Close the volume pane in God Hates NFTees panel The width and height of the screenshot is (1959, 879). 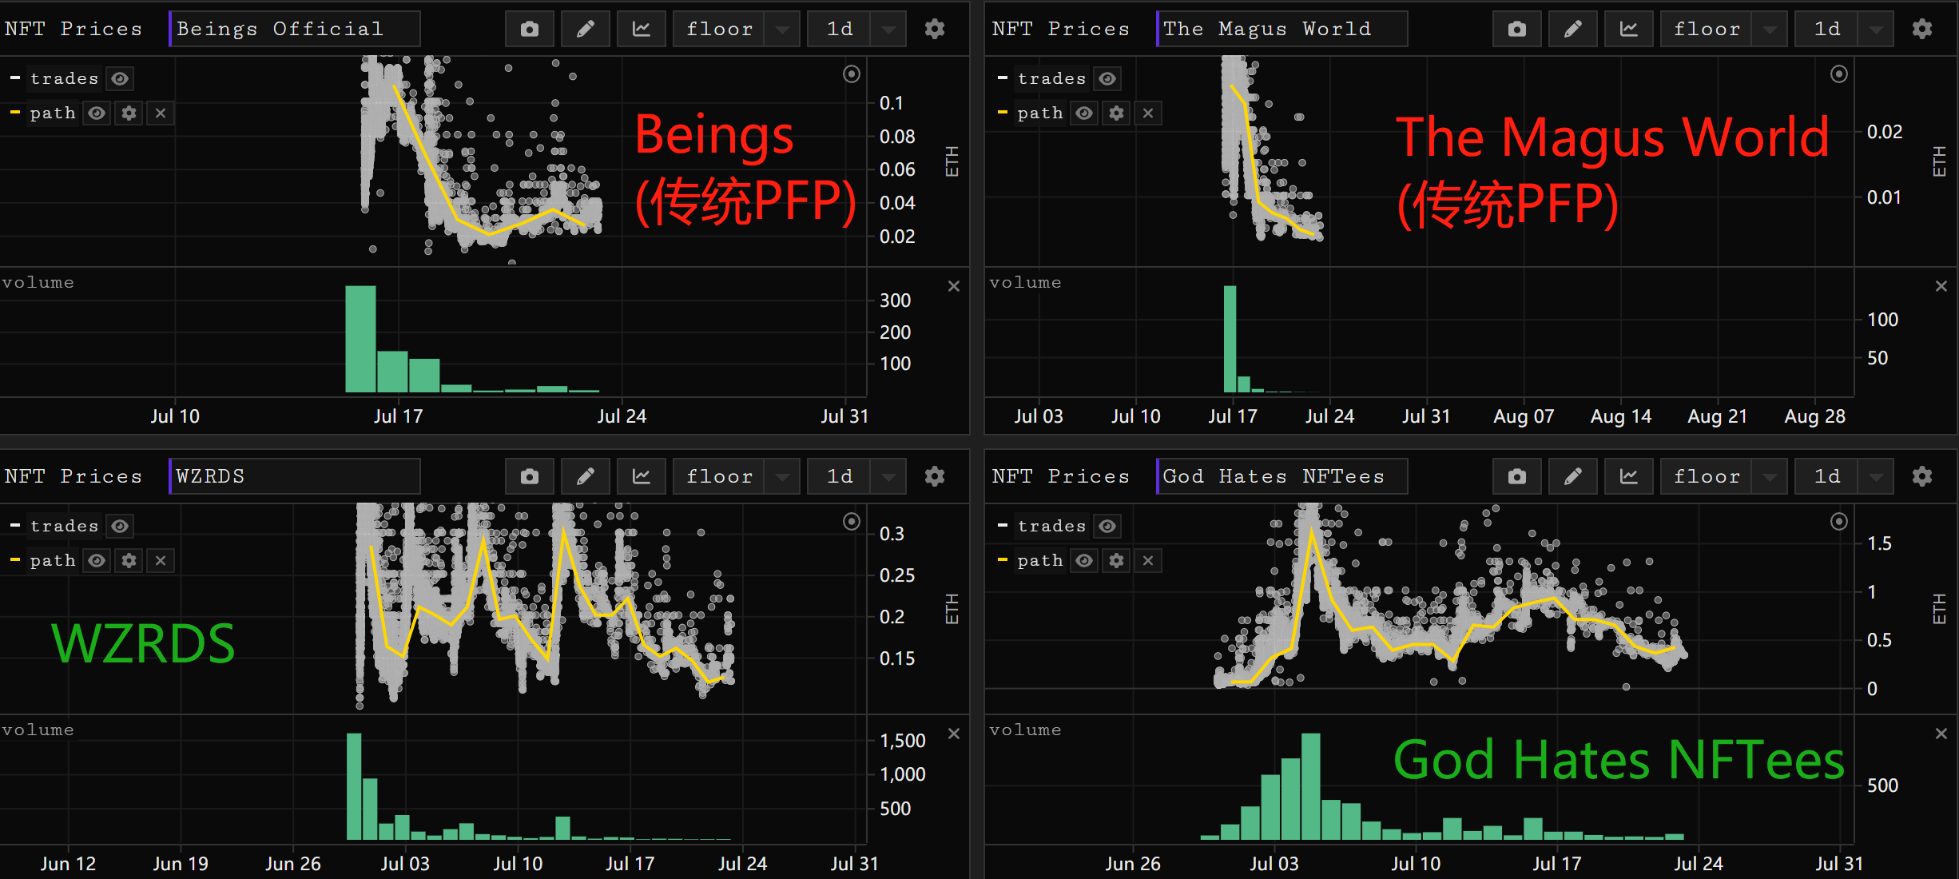pos(1941,734)
